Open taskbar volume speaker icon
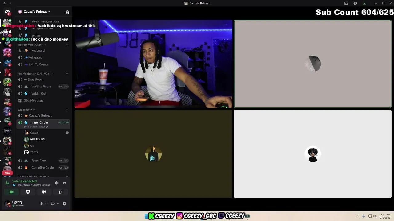394x221 pixels. (375, 216)
